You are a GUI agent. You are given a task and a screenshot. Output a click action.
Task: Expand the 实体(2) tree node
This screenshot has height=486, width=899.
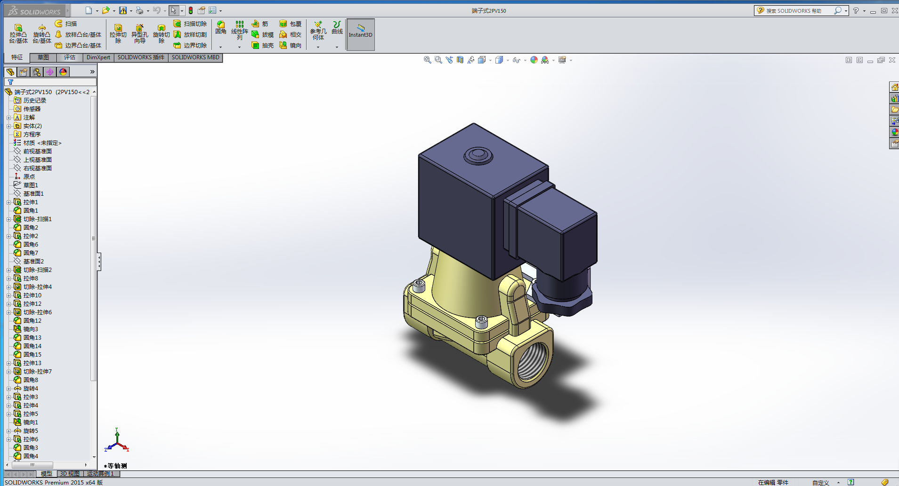(x=8, y=126)
